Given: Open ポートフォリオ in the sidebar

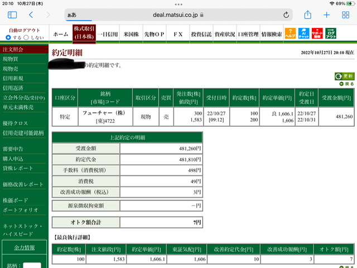Looking at the screenshot, I should coord(21,210).
